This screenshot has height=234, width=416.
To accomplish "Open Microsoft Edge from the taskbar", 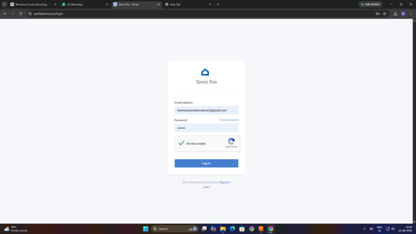I will [x=232, y=229].
